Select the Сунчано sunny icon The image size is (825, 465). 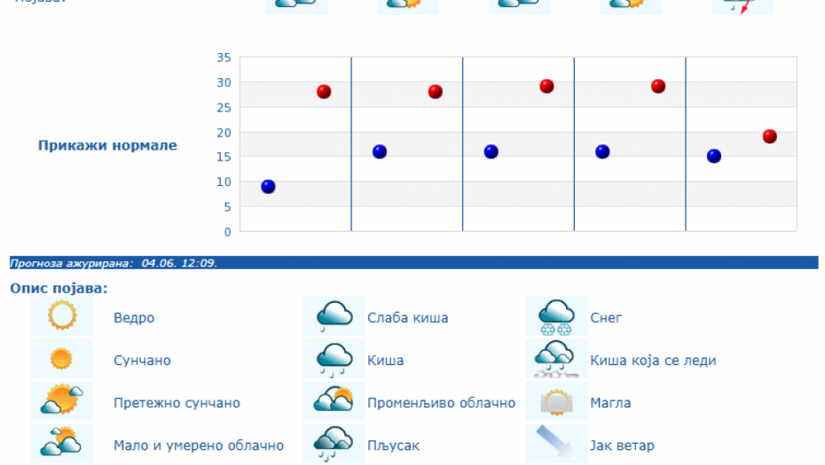click(x=62, y=360)
